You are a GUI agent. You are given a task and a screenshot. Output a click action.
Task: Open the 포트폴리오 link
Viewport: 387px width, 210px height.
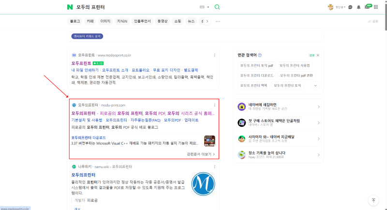(140, 70)
